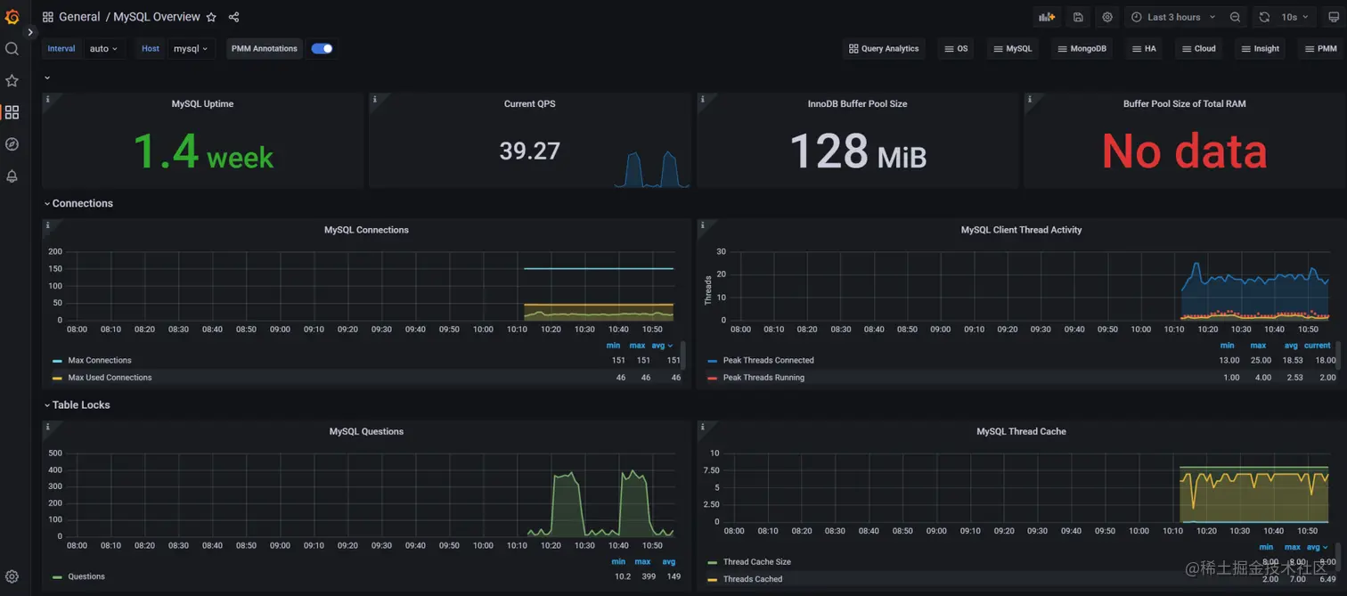Open Explore compass icon
Viewport: 1347px width, 596px height.
coord(12,144)
